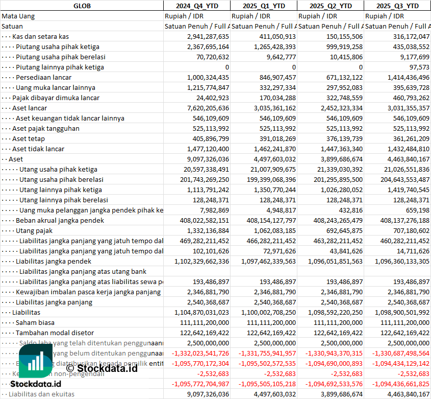
Task: Select the Liabilitas dan ekuitas row label
Action: 41,394
